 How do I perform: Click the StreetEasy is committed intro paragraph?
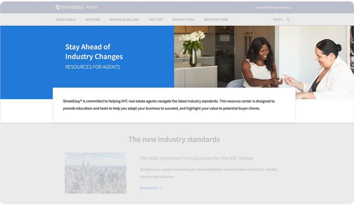click(x=169, y=105)
